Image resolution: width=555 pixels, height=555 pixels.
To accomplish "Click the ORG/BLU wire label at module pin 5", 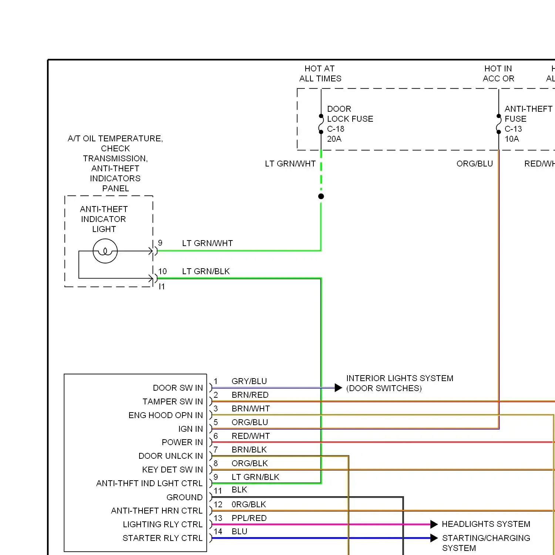I will click(x=250, y=422).
